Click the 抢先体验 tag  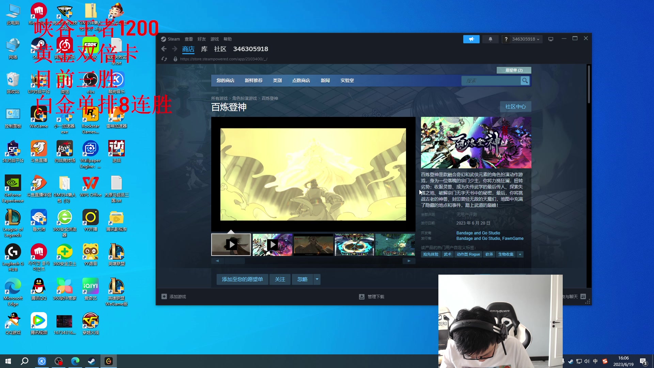(x=431, y=255)
